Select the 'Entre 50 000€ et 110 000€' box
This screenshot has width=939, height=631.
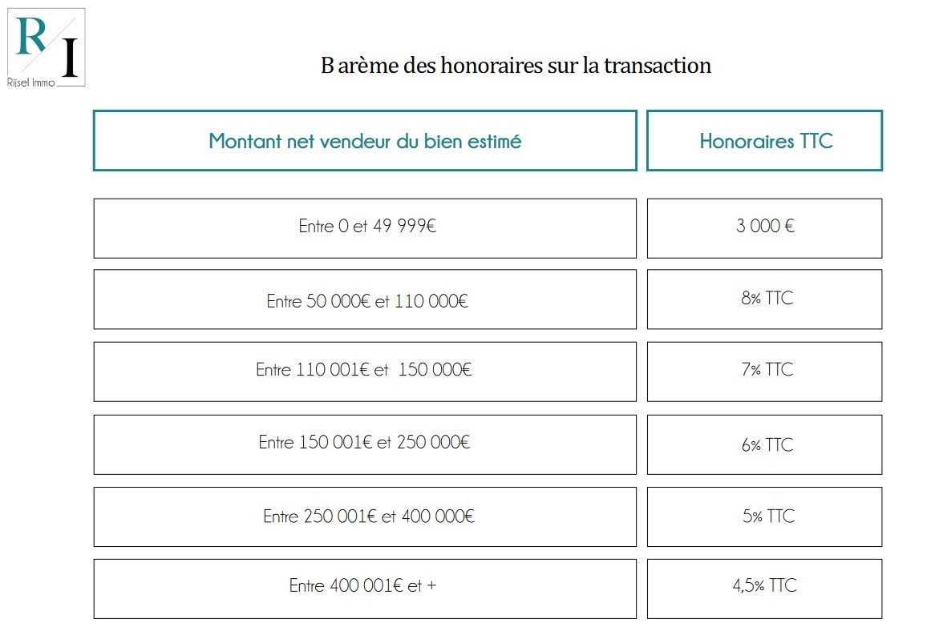[x=365, y=299]
